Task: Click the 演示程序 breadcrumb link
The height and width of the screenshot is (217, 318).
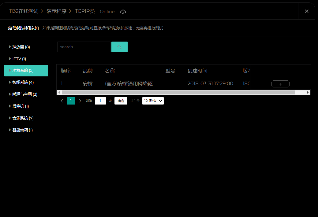Action: tap(56, 11)
